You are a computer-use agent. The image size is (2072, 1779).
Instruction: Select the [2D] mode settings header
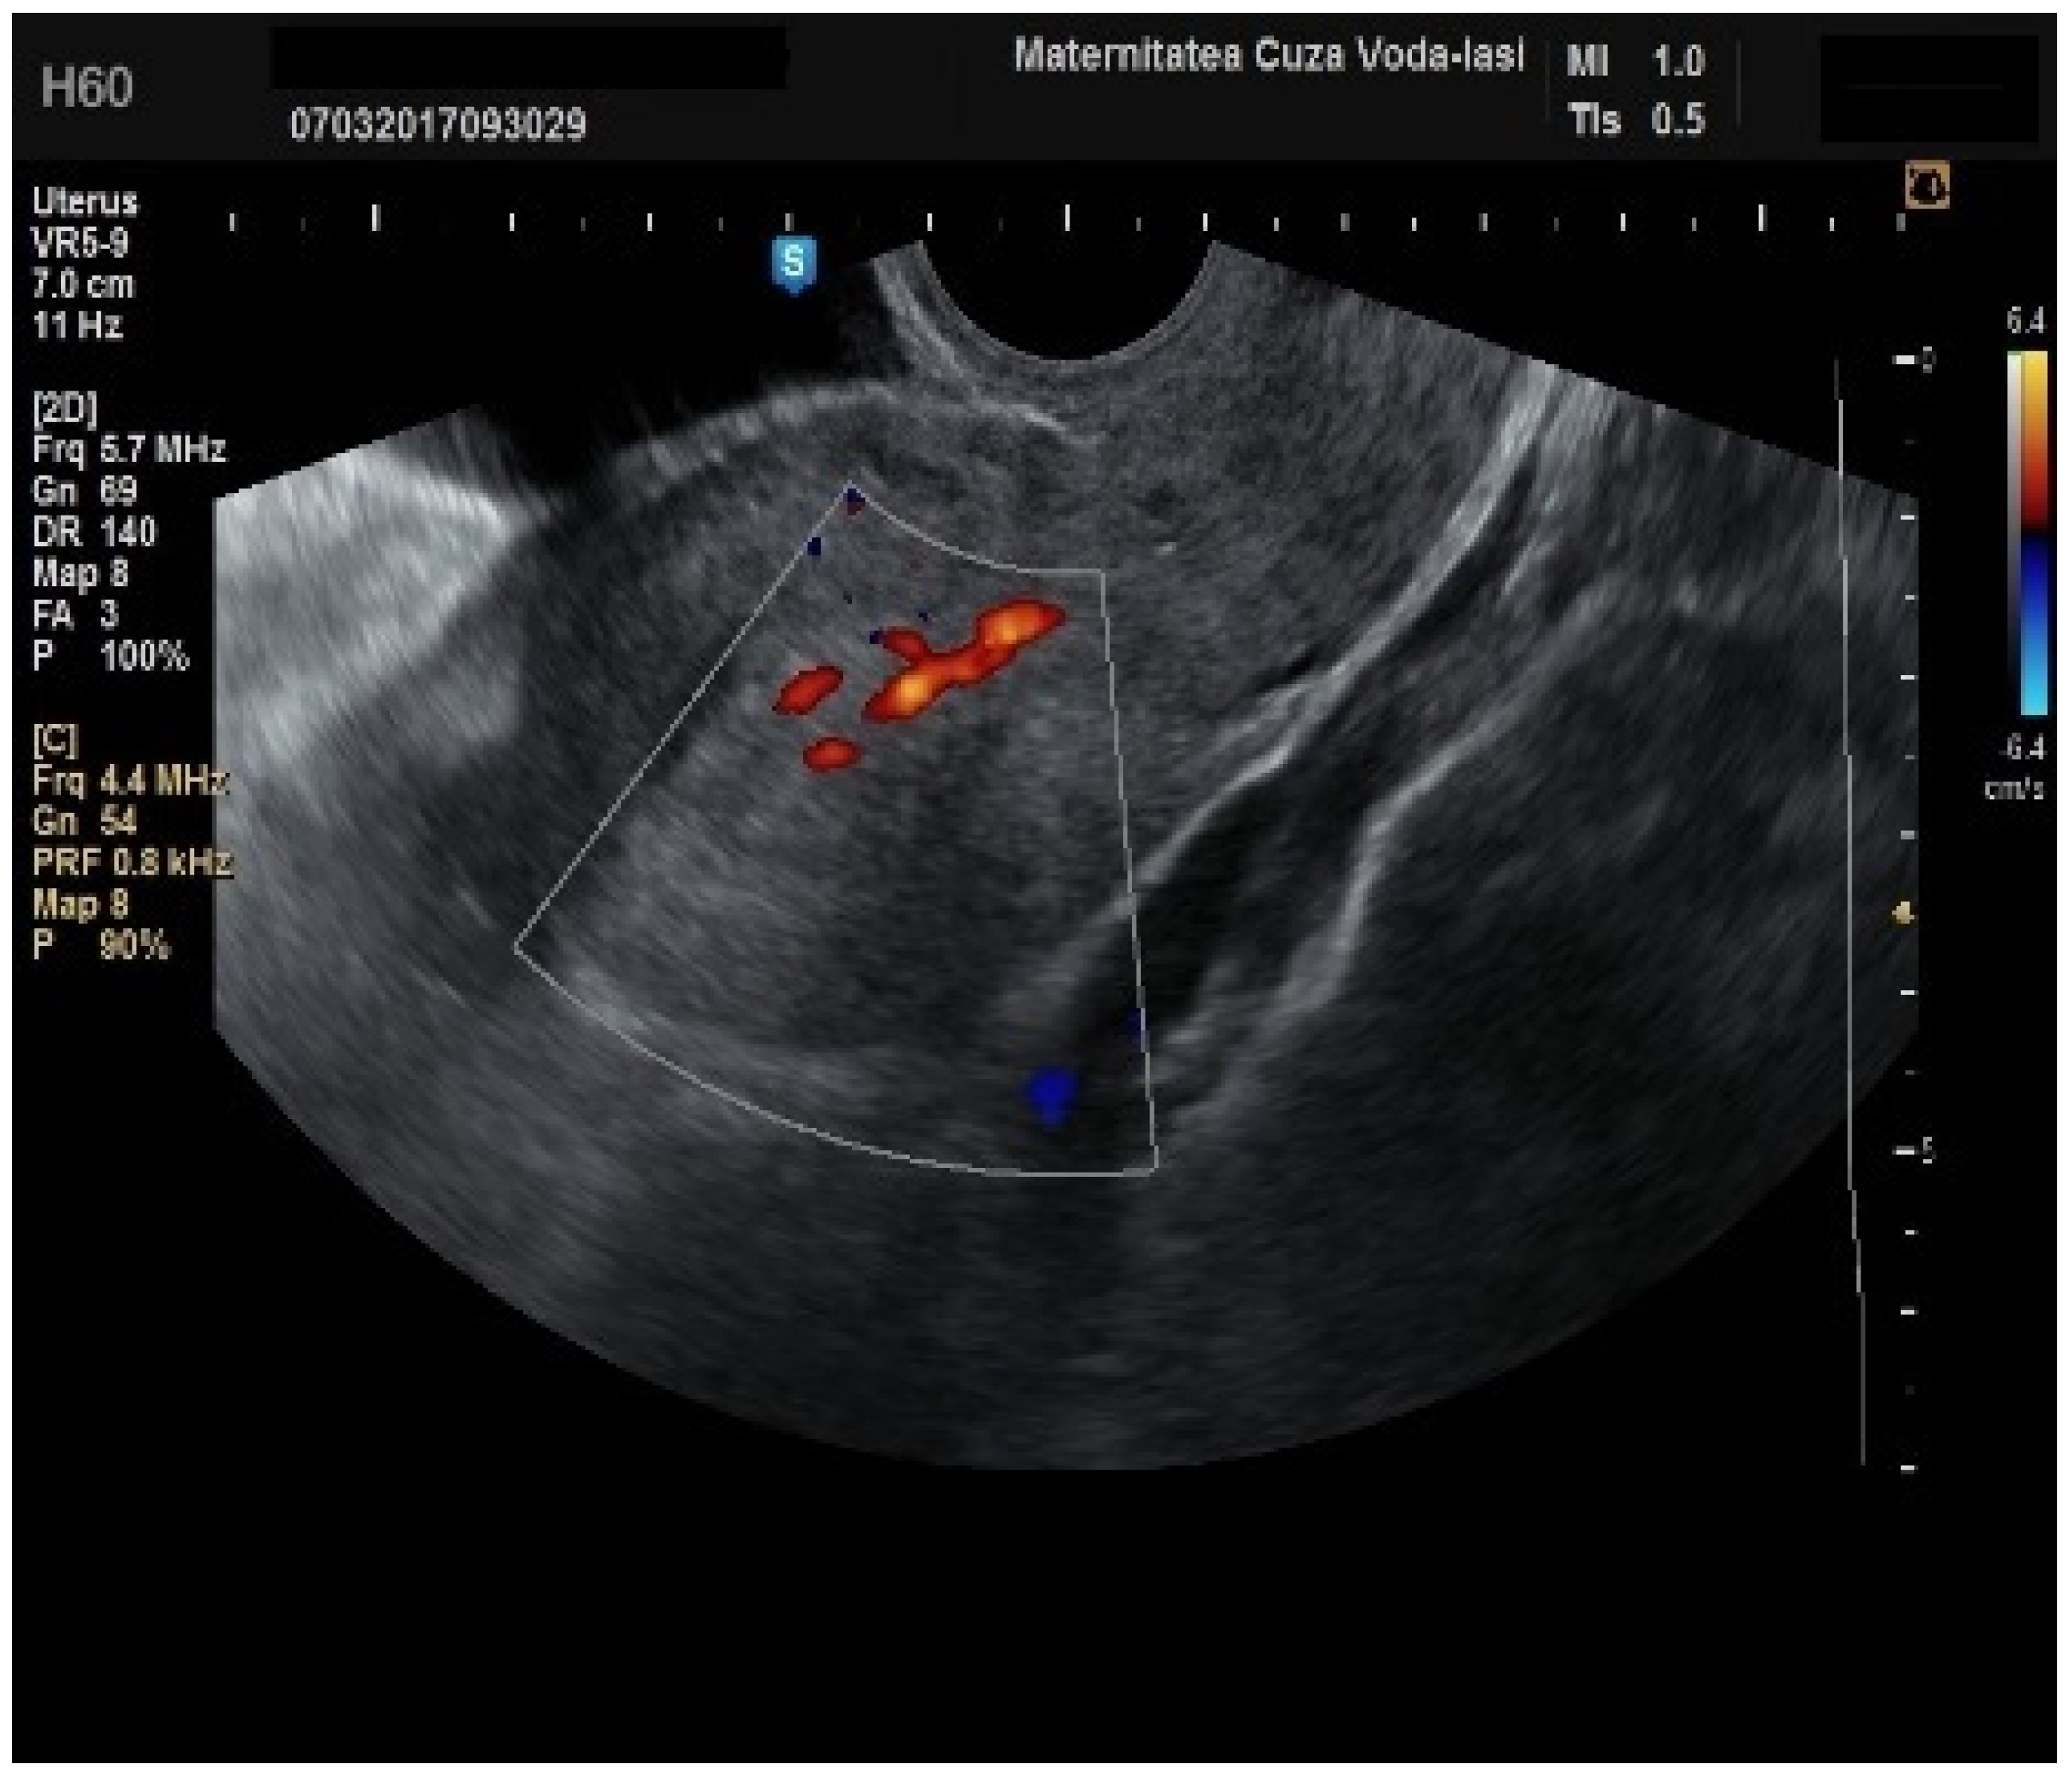64,408
